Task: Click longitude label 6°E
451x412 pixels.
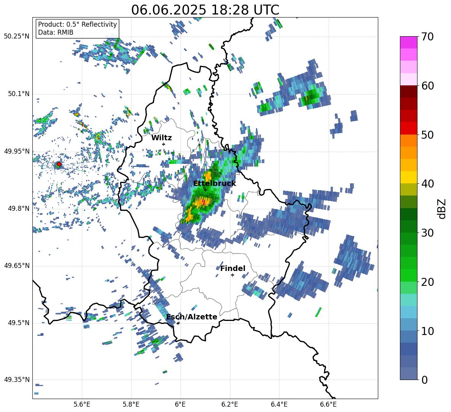Action: click(180, 404)
